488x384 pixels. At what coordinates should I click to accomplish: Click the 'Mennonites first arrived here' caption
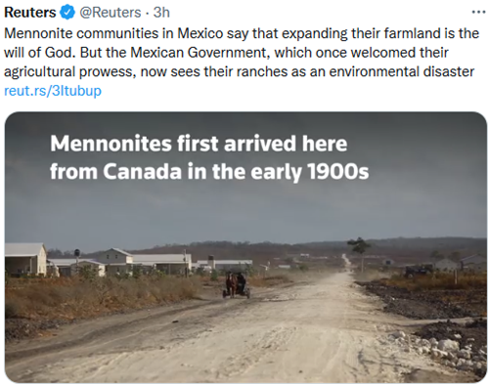pos(199,144)
